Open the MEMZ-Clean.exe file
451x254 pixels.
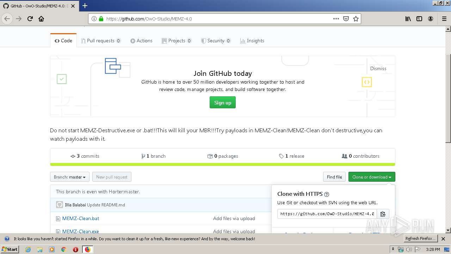click(x=81, y=231)
